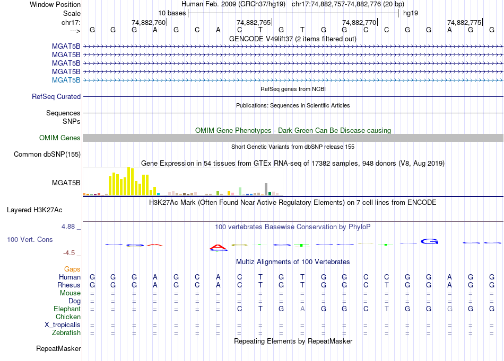This screenshot has width=504, height=361.
Task: Click the OMIM Genes track label
Action: coord(60,138)
